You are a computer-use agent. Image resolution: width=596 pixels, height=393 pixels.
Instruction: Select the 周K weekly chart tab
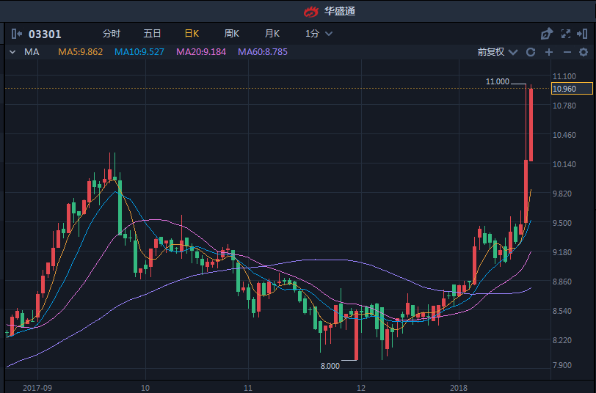(x=232, y=34)
